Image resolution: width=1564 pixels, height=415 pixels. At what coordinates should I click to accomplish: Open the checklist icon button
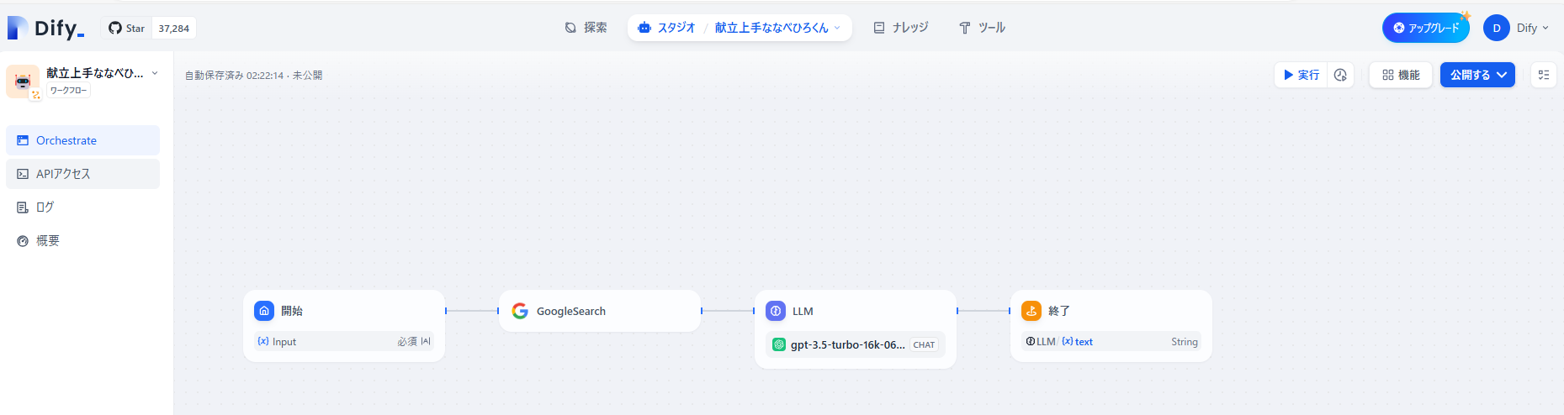(1544, 75)
